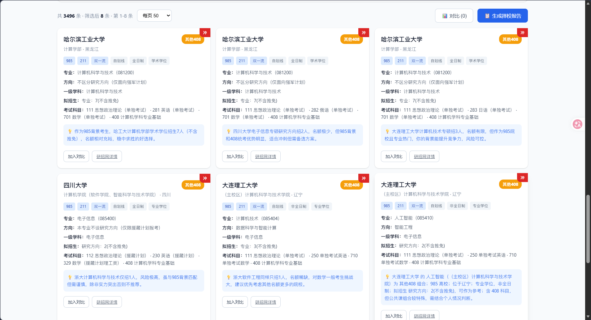Click lightbulb icon in 哈工大 282 俄语 advice

pyautogui.click(x=229, y=131)
